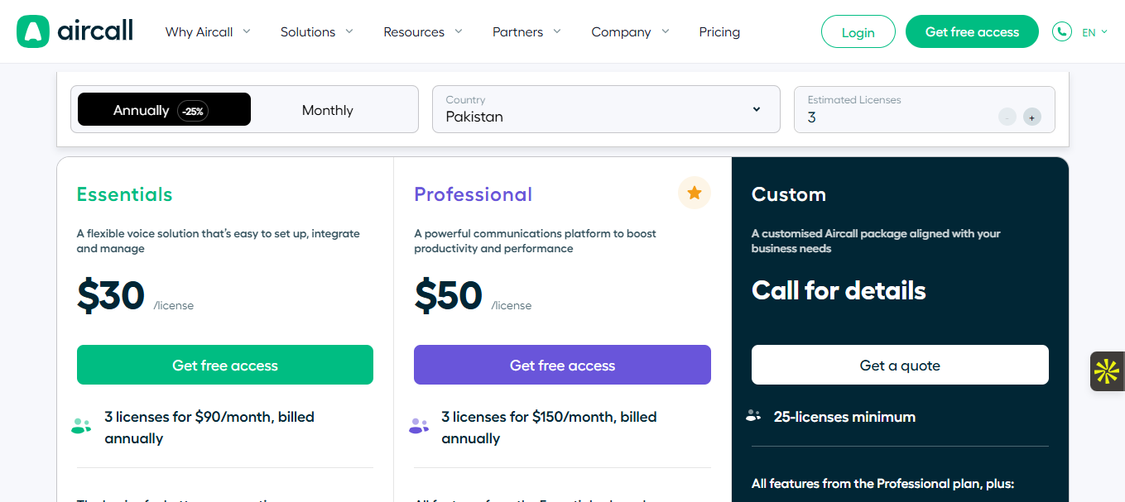Go to the Pricing page link
This screenshot has height=502, width=1125.
coord(719,32)
